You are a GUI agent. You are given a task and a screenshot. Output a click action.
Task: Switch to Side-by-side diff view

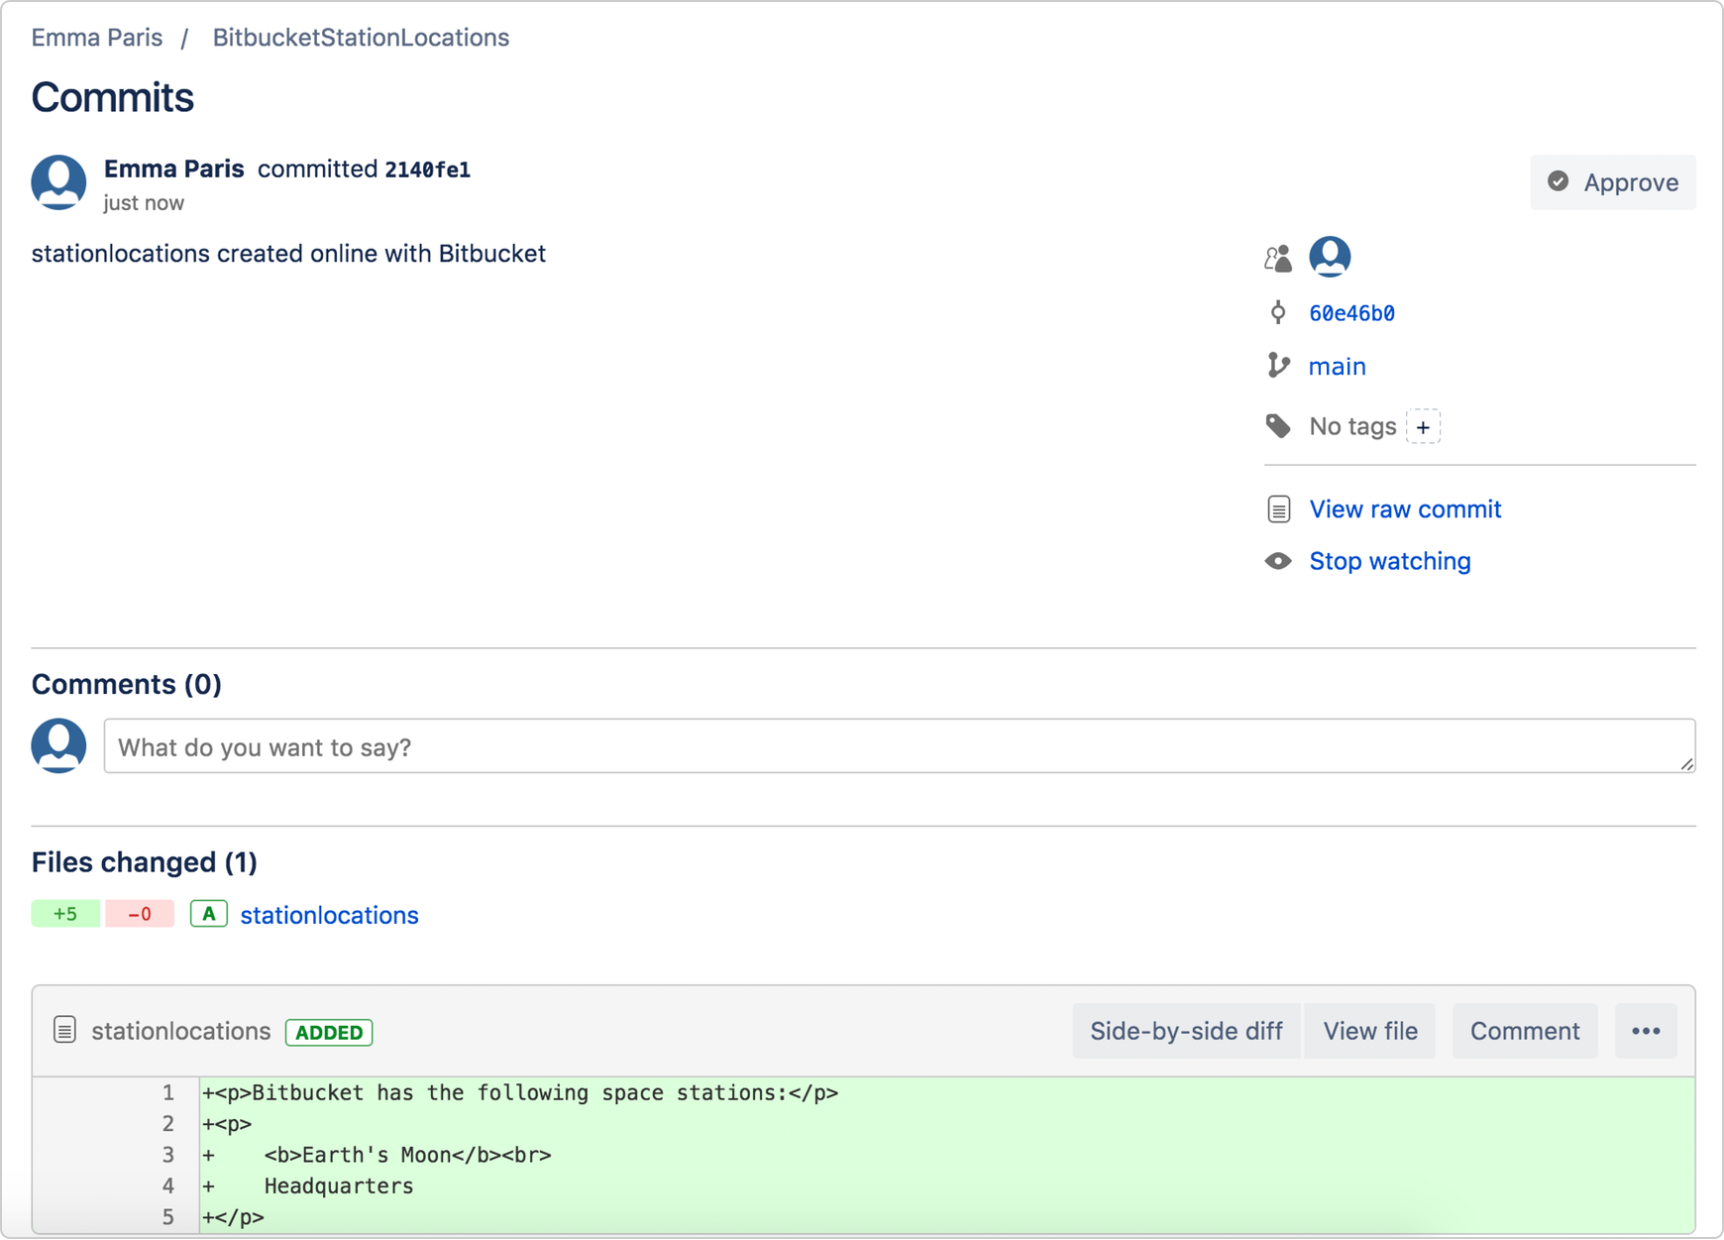pos(1186,1031)
